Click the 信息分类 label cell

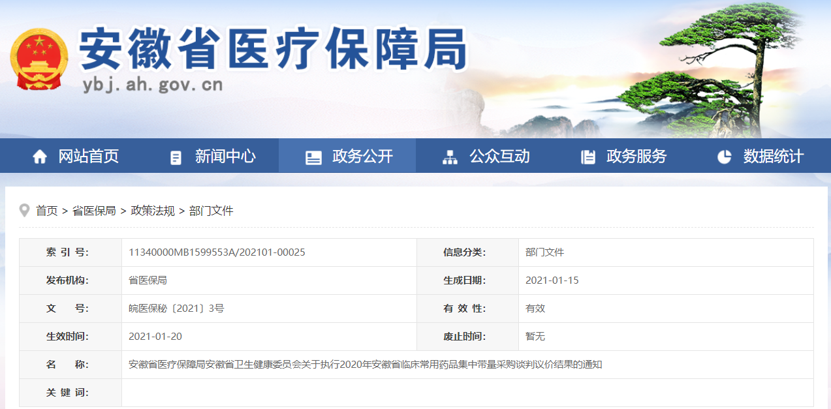(x=467, y=252)
